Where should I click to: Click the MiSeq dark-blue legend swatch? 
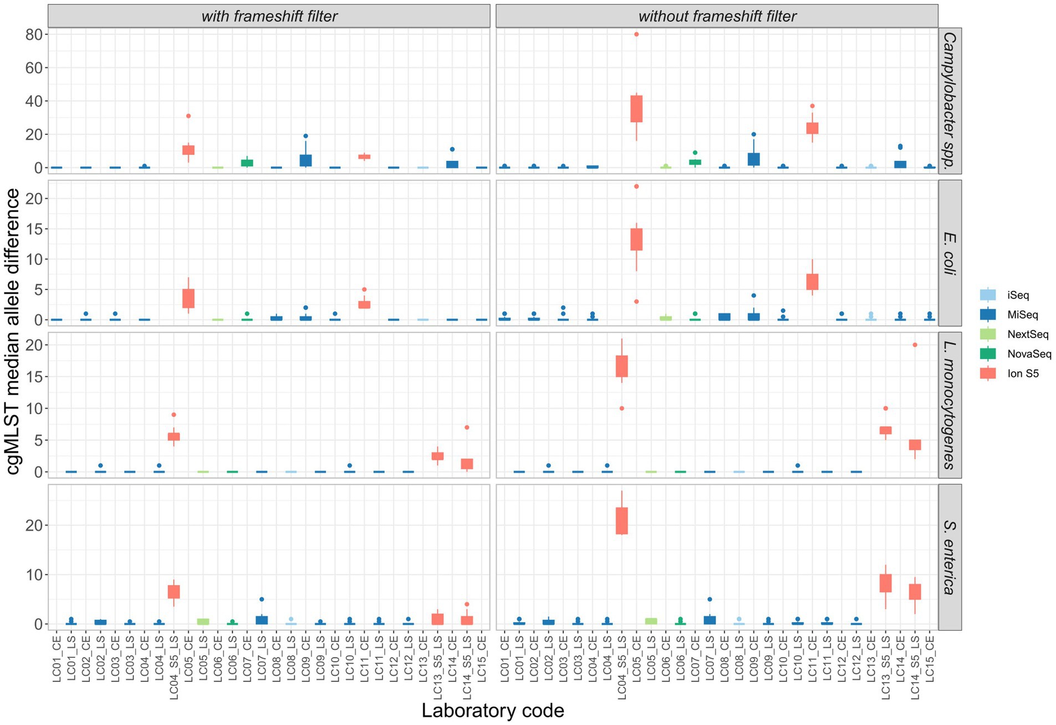(x=987, y=314)
